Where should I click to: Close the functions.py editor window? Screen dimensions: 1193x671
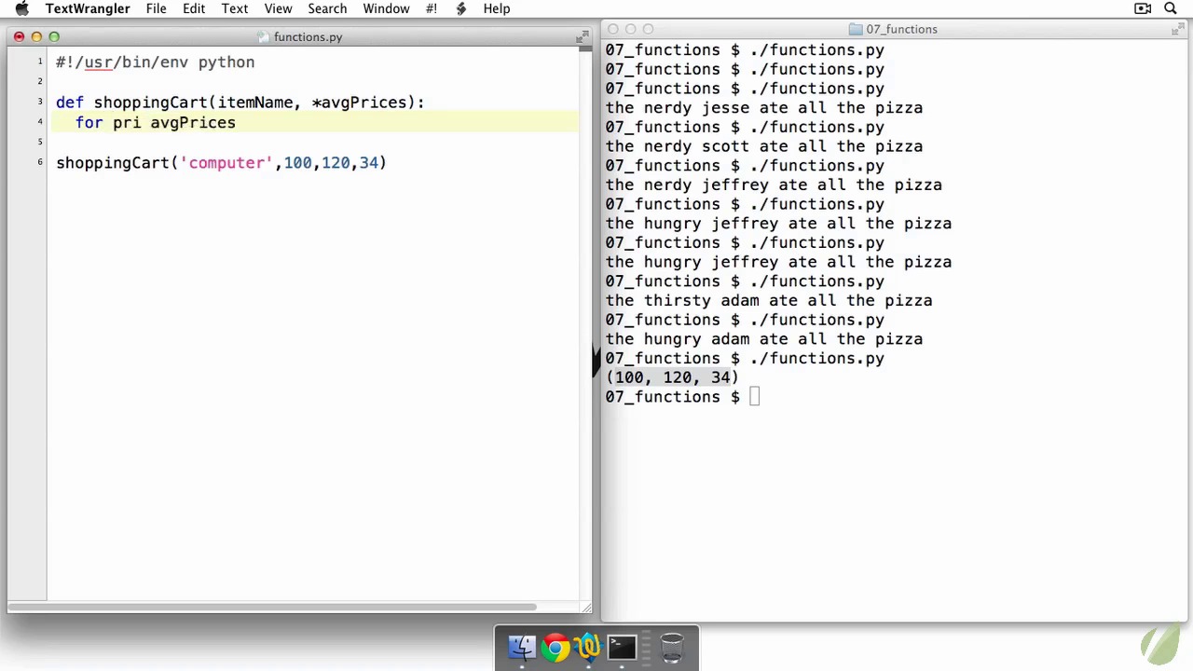point(19,36)
